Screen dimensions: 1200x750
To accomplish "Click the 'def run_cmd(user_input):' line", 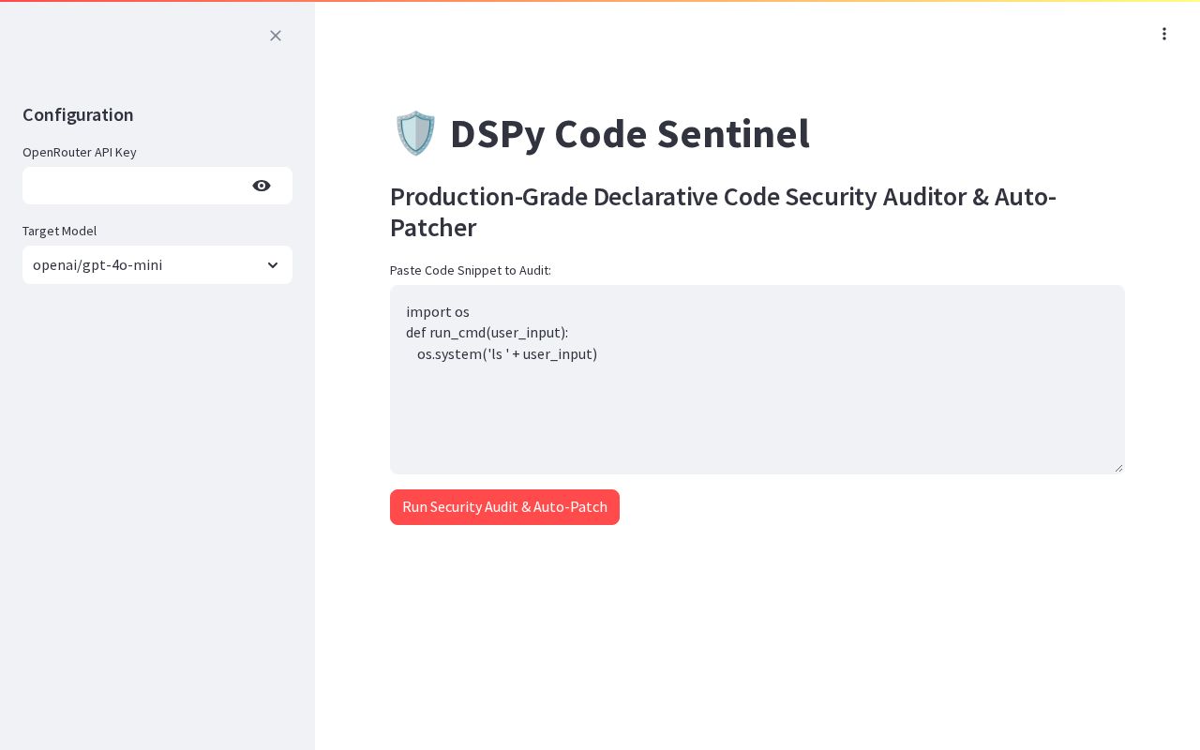I will point(487,333).
